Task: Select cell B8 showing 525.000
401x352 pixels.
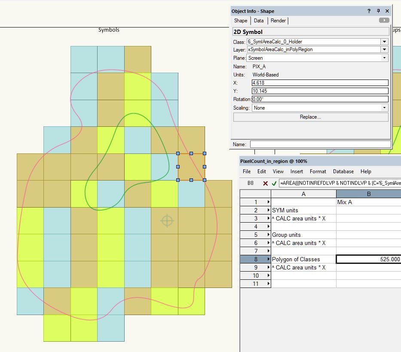Action: (x=368, y=259)
